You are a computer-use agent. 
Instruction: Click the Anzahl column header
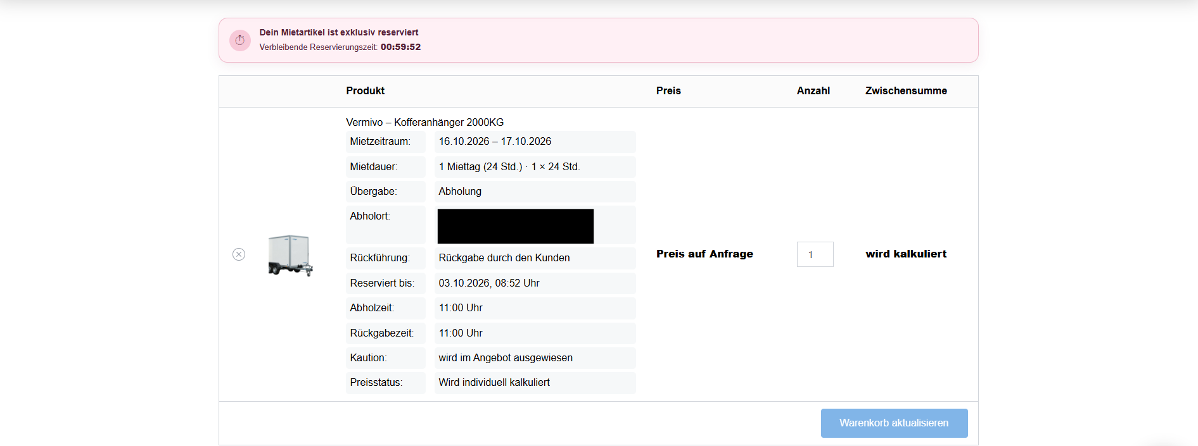(813, 91)
